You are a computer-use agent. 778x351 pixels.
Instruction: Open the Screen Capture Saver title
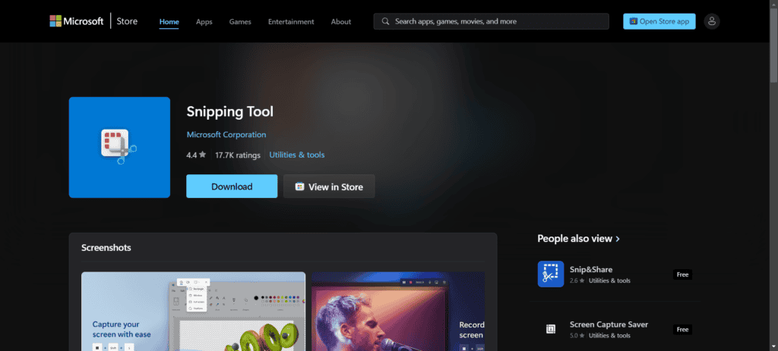pyautogui.click(x=609, y=324)
